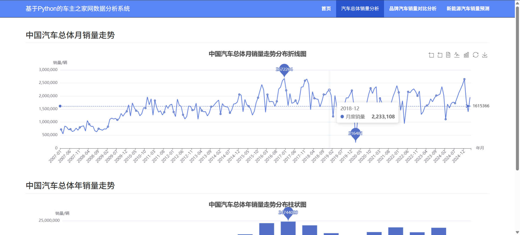
Task: Select the 汽车总体销量分析 nav tab
Action: click(x=360, y=9)
